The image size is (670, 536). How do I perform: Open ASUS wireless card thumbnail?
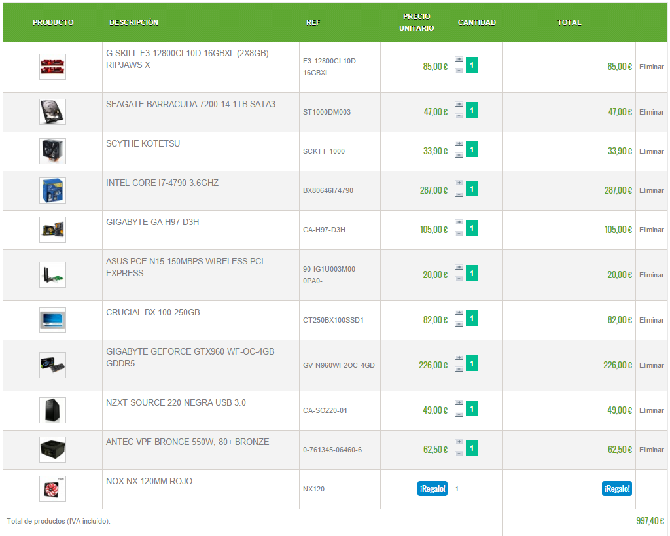pos(52,275)
